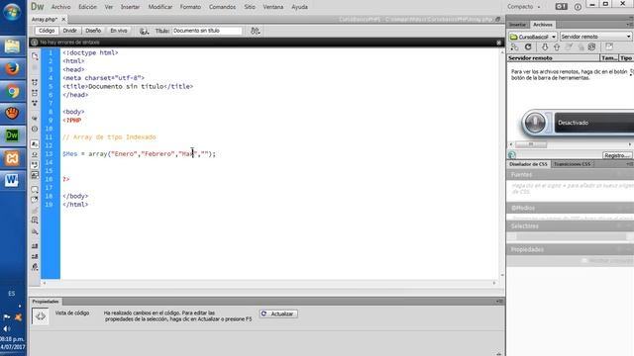Open Archivos panel group options menu
The image size is (634, 356).
tap(630, 25)
